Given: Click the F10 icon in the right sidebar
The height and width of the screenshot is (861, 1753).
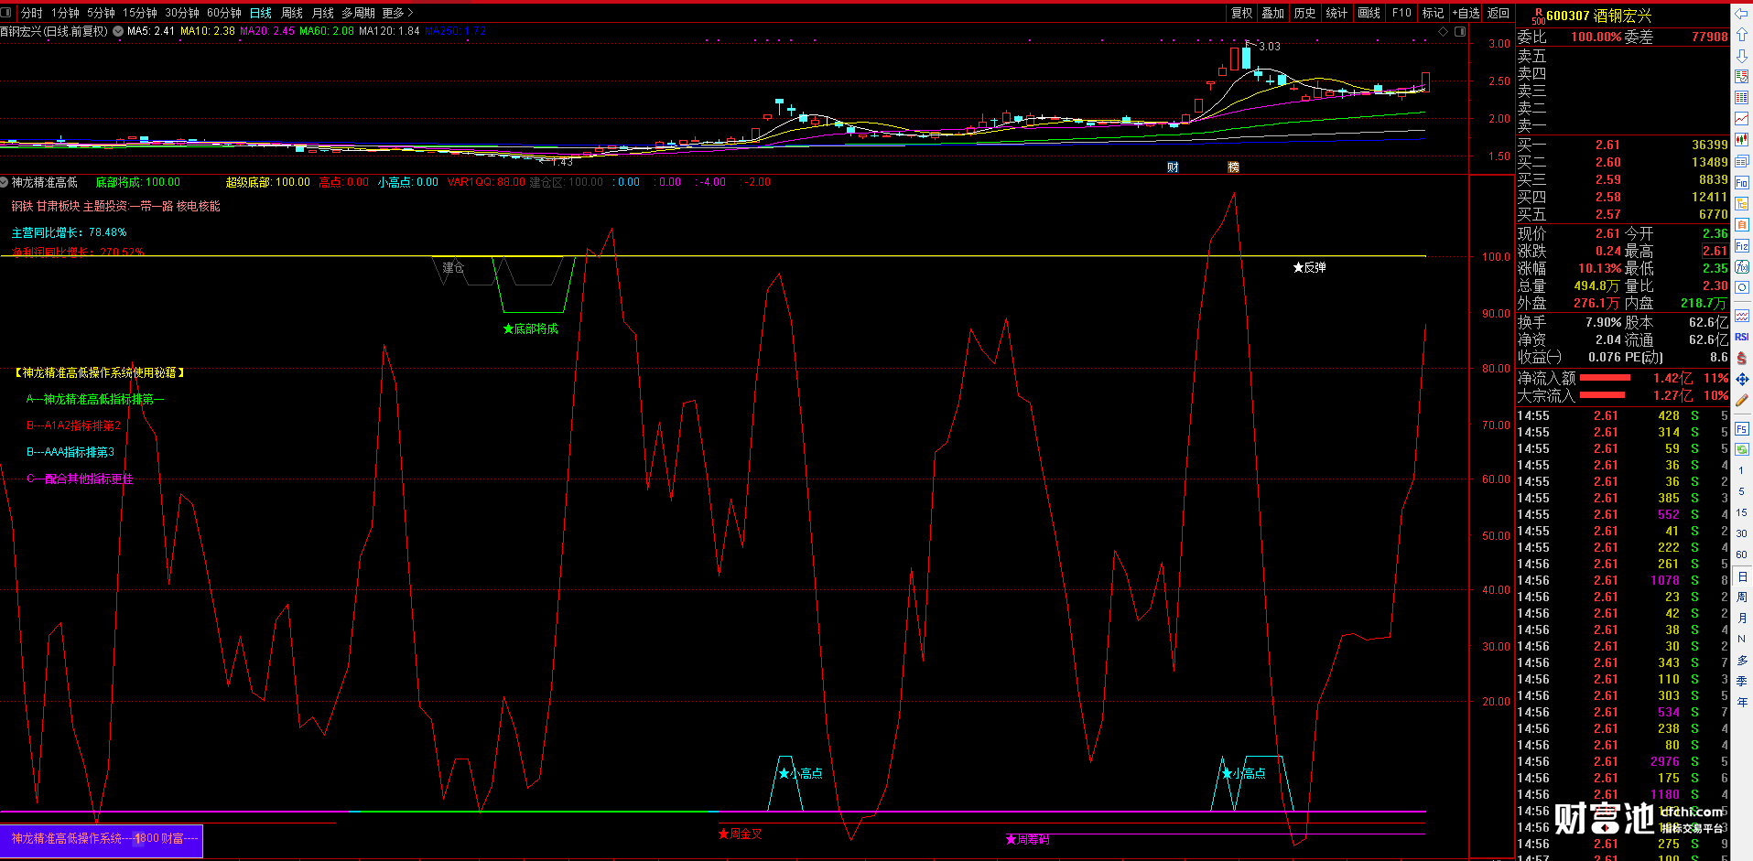Looking at the screenshot, I should click(1741, 183).
